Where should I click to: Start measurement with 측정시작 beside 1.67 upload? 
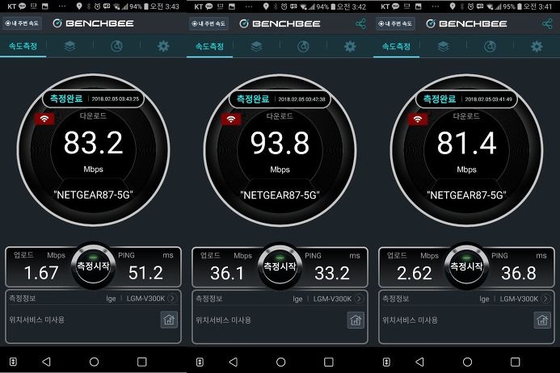tap(93, 266)
